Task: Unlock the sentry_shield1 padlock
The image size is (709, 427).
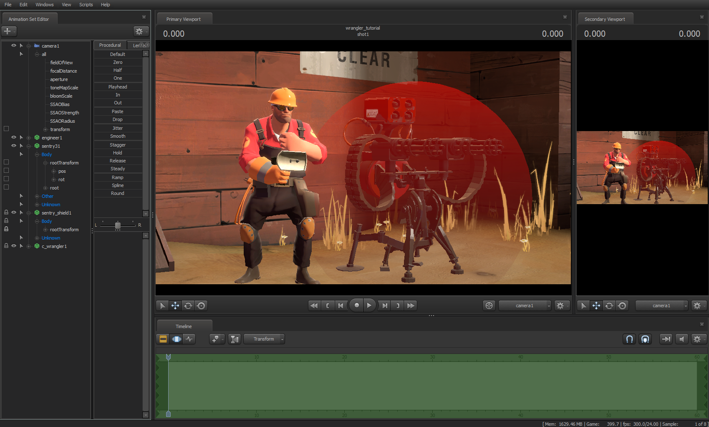Action: [6, 212]
